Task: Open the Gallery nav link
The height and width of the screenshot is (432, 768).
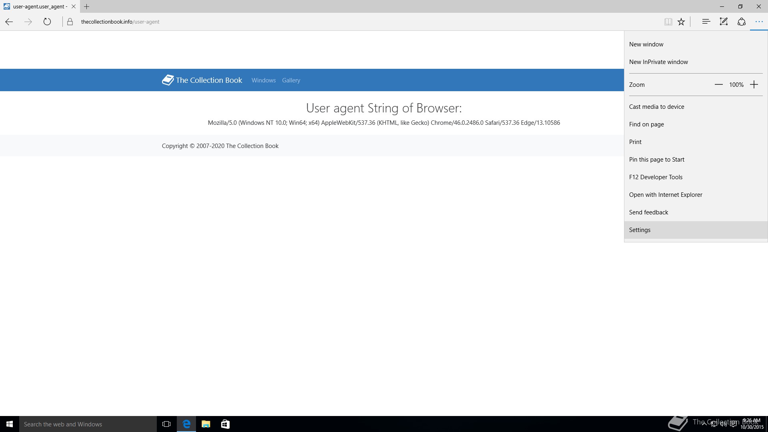Action: [291, 80]
